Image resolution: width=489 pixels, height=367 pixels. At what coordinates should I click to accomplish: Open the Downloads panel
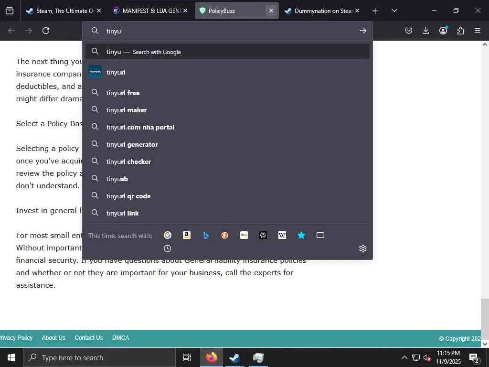point(425,31)
